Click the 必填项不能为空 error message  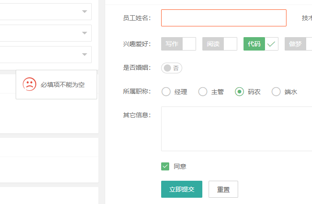(62, 85)
